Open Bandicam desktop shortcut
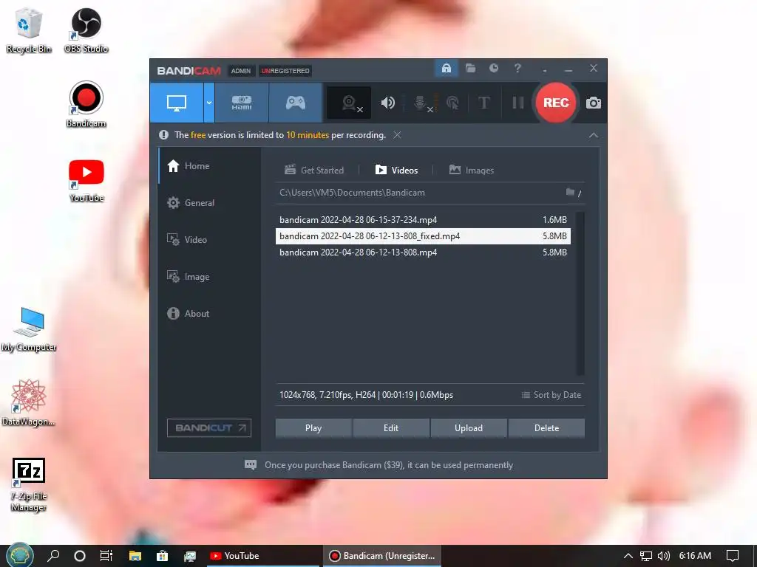This screenshot has height=567, width=757. point(86,105)
